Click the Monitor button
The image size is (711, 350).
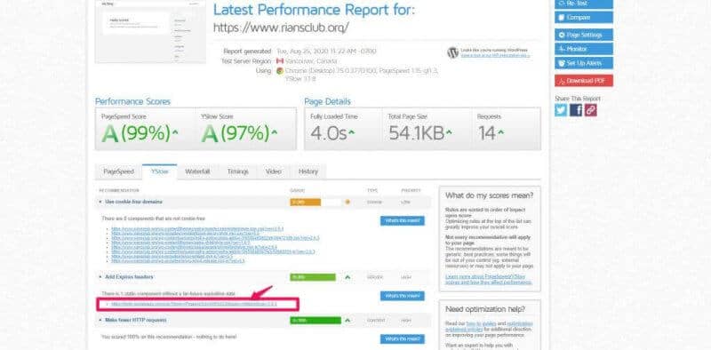point(584,49)
